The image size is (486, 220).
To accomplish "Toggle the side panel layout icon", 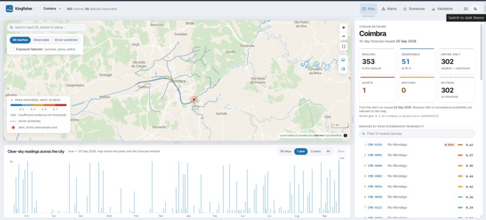I will click(x=344, y=69).
